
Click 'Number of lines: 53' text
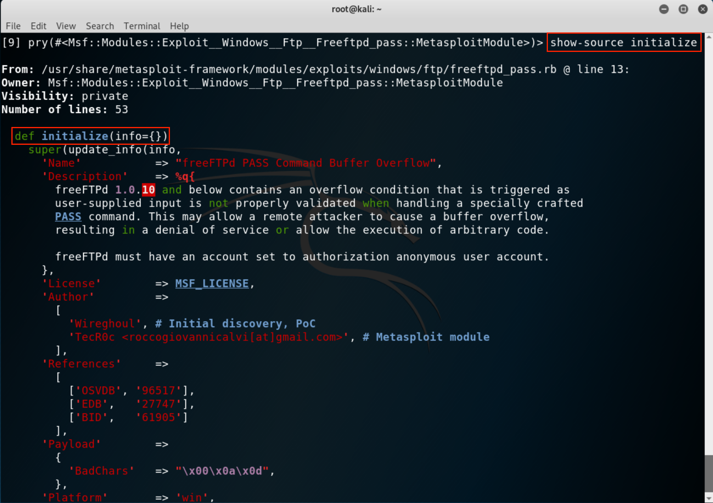(65, 109)
